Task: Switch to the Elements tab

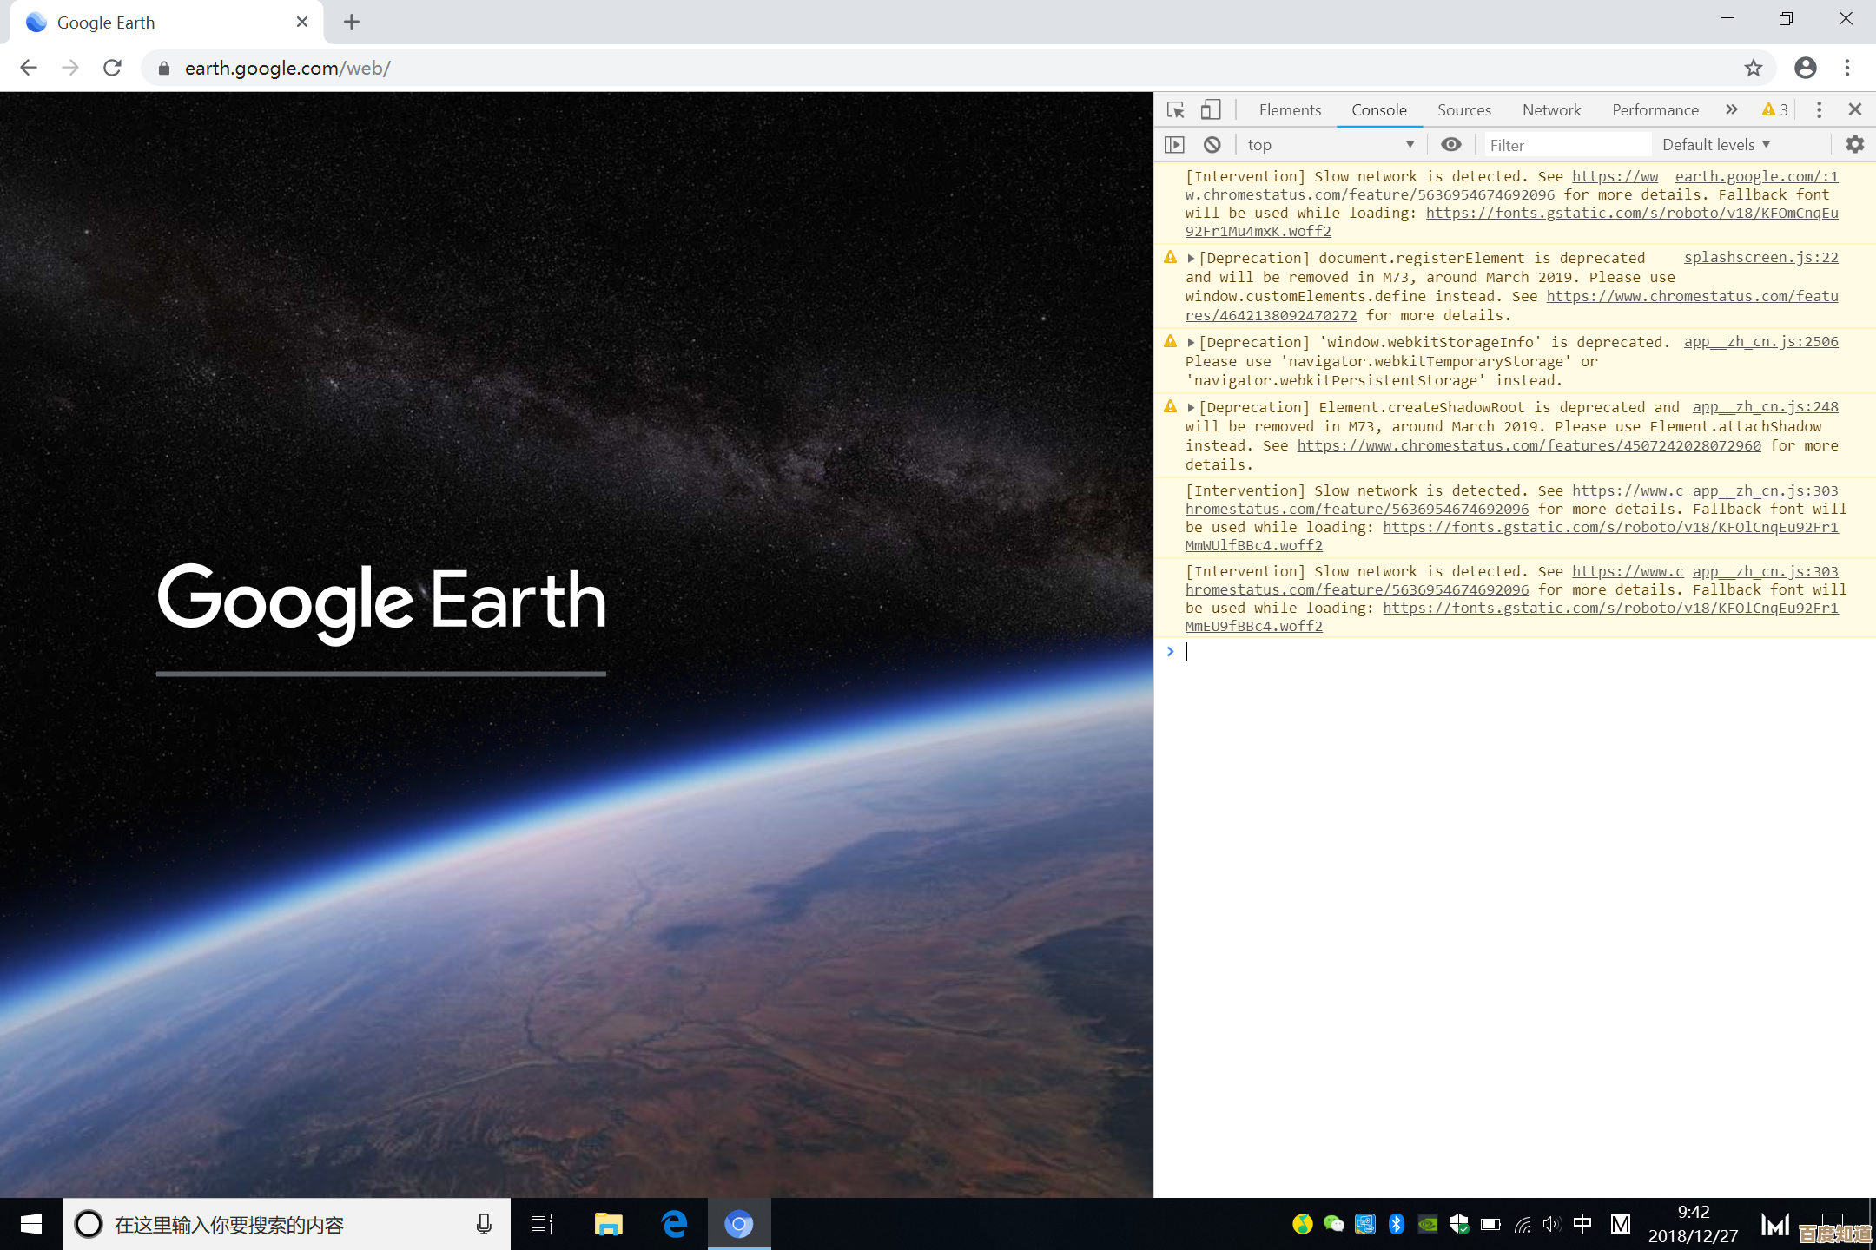Action: coord(1290,110)
